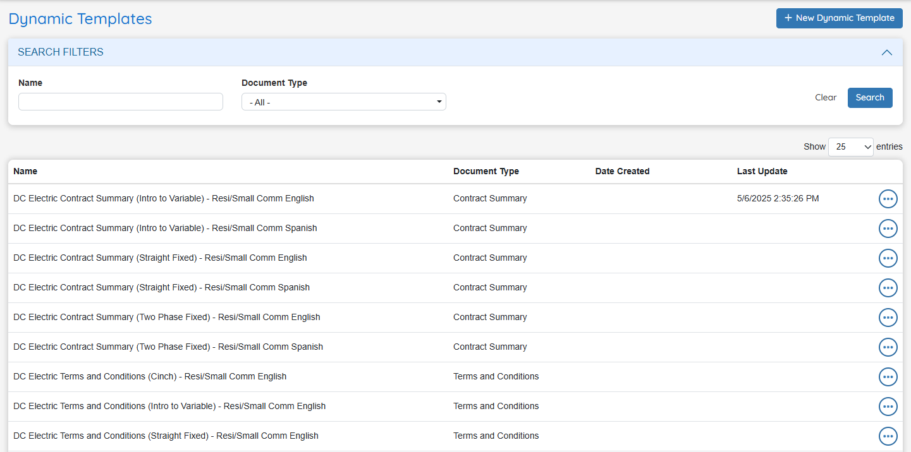Screen dimensions: 911x452
Task: Open the Show entries count dropdown
Action: point(851,146)
